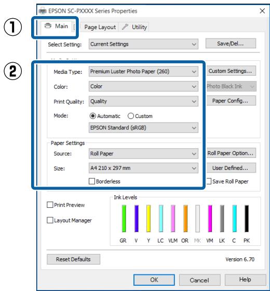Click the GR green ink level bar

coord(124,218)
